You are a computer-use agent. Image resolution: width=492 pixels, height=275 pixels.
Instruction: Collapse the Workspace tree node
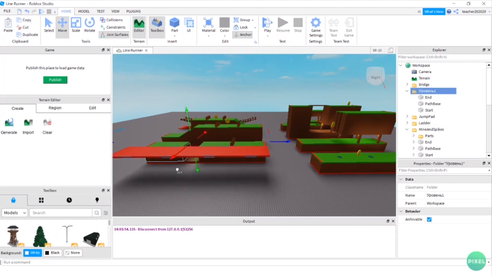coord(401,65)
